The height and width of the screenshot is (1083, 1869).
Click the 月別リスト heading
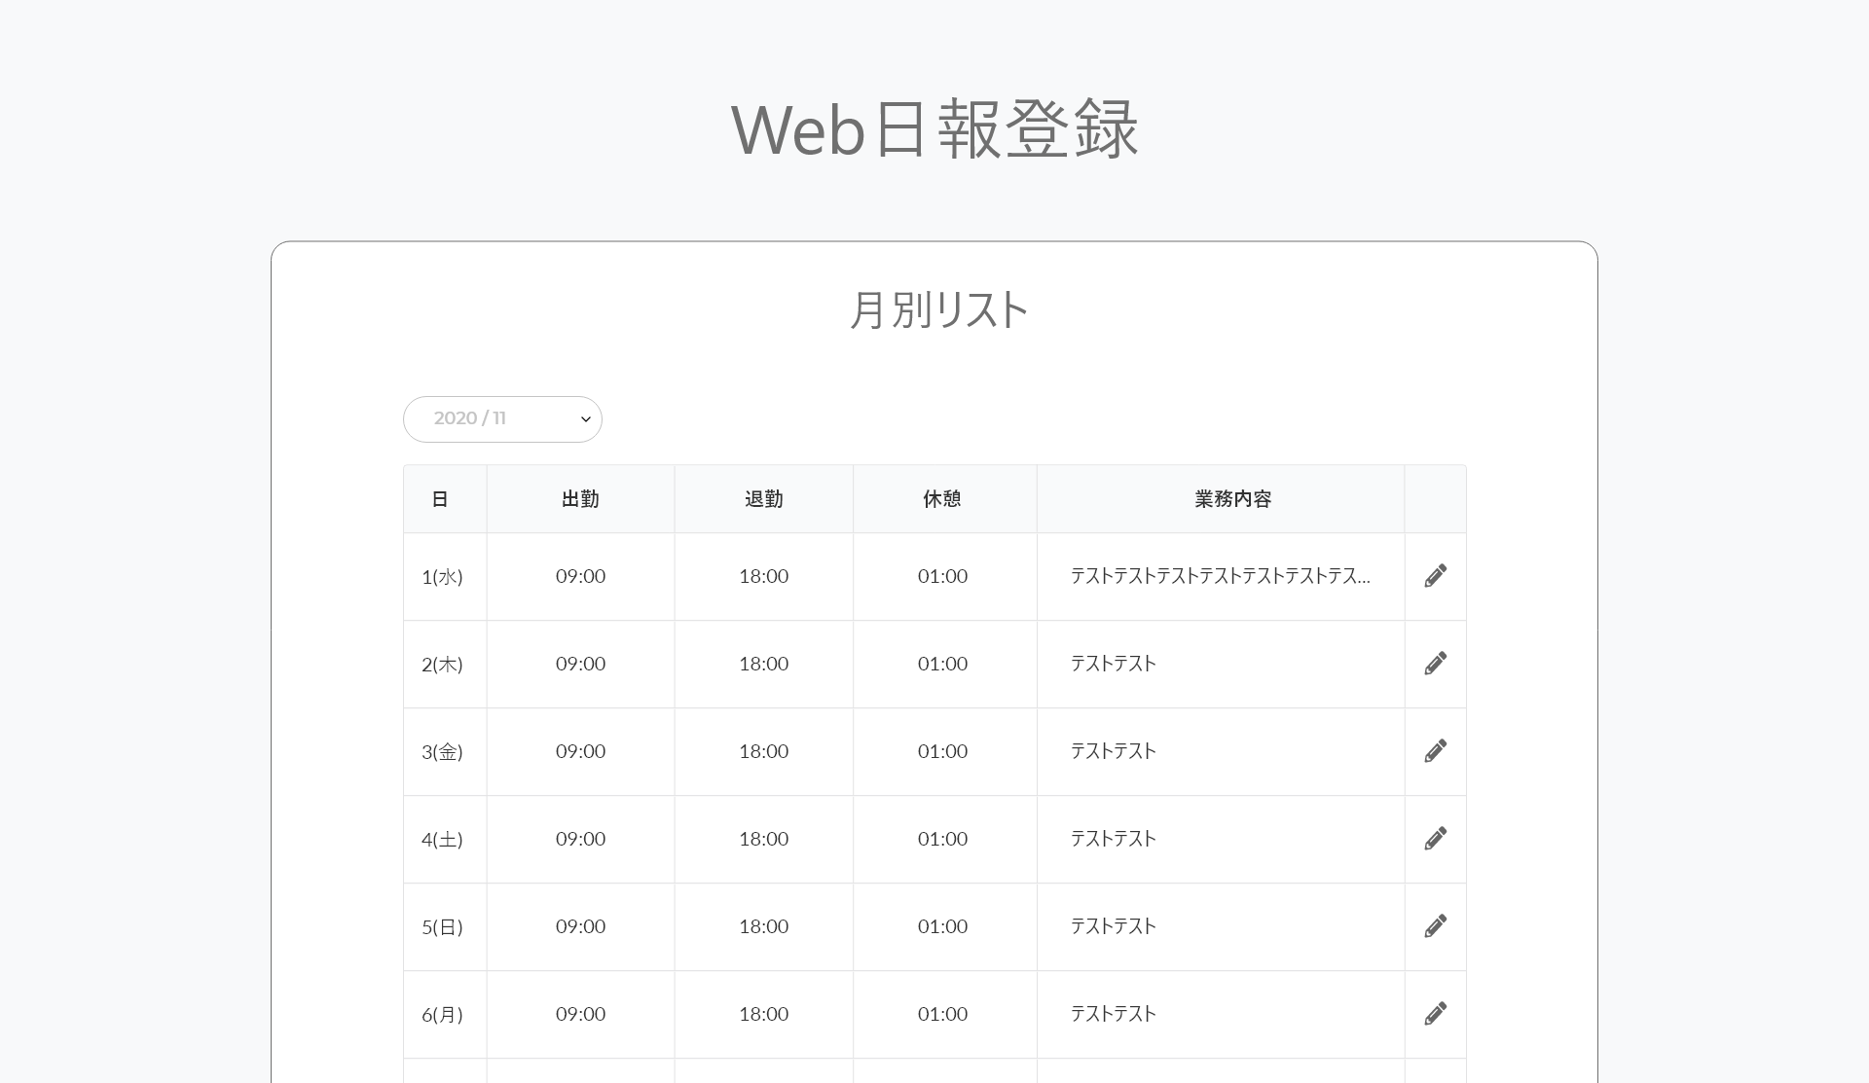938,310
